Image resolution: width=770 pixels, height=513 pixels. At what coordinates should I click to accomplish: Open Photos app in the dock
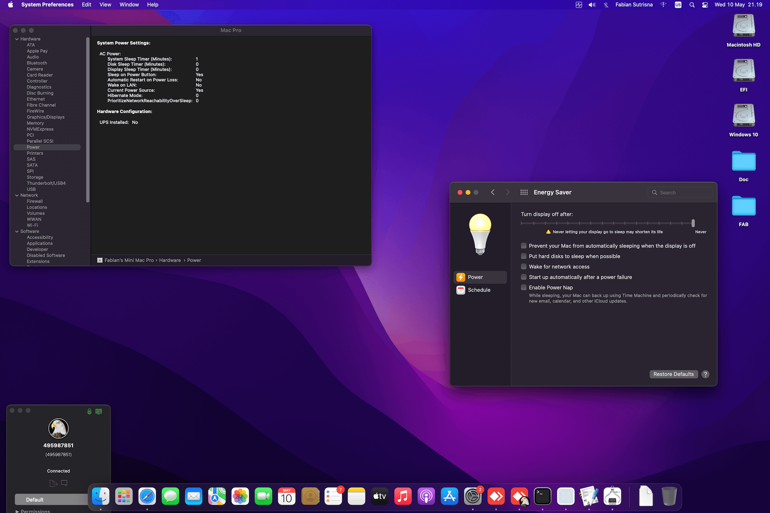click(x=240, y=497)
